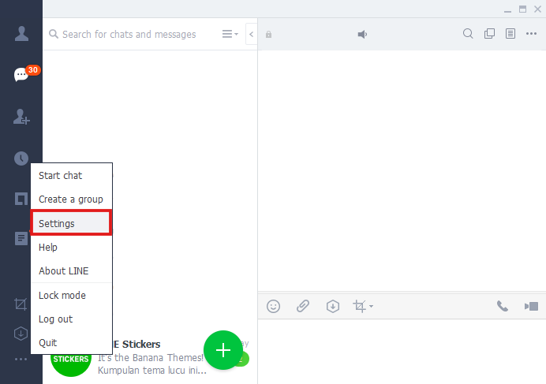Open the Timeline clock icon
Screen dimensions: 546x384
(21, 158)
